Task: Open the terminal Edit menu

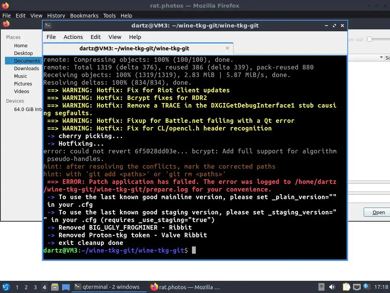Action: click(96, 37)
